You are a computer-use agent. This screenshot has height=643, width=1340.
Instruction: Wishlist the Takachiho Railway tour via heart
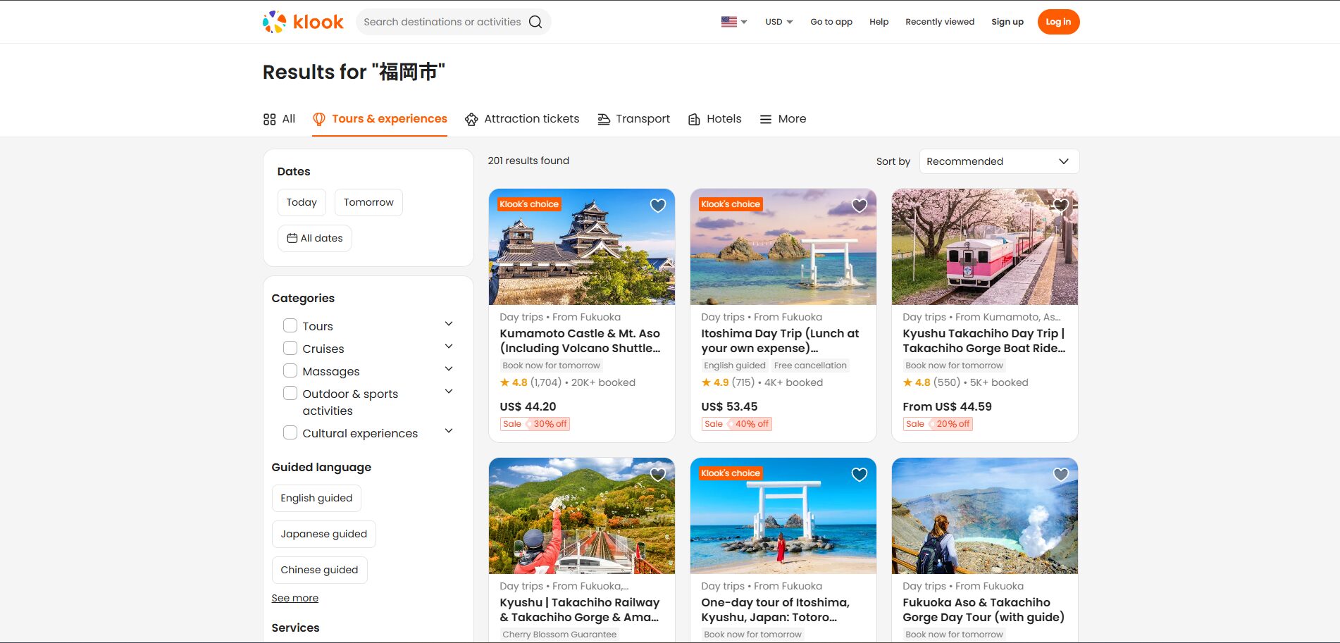tap(657, 475)
